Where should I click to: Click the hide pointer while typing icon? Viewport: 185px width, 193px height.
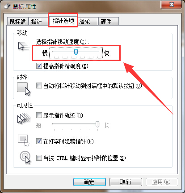(x=24, y=141)
